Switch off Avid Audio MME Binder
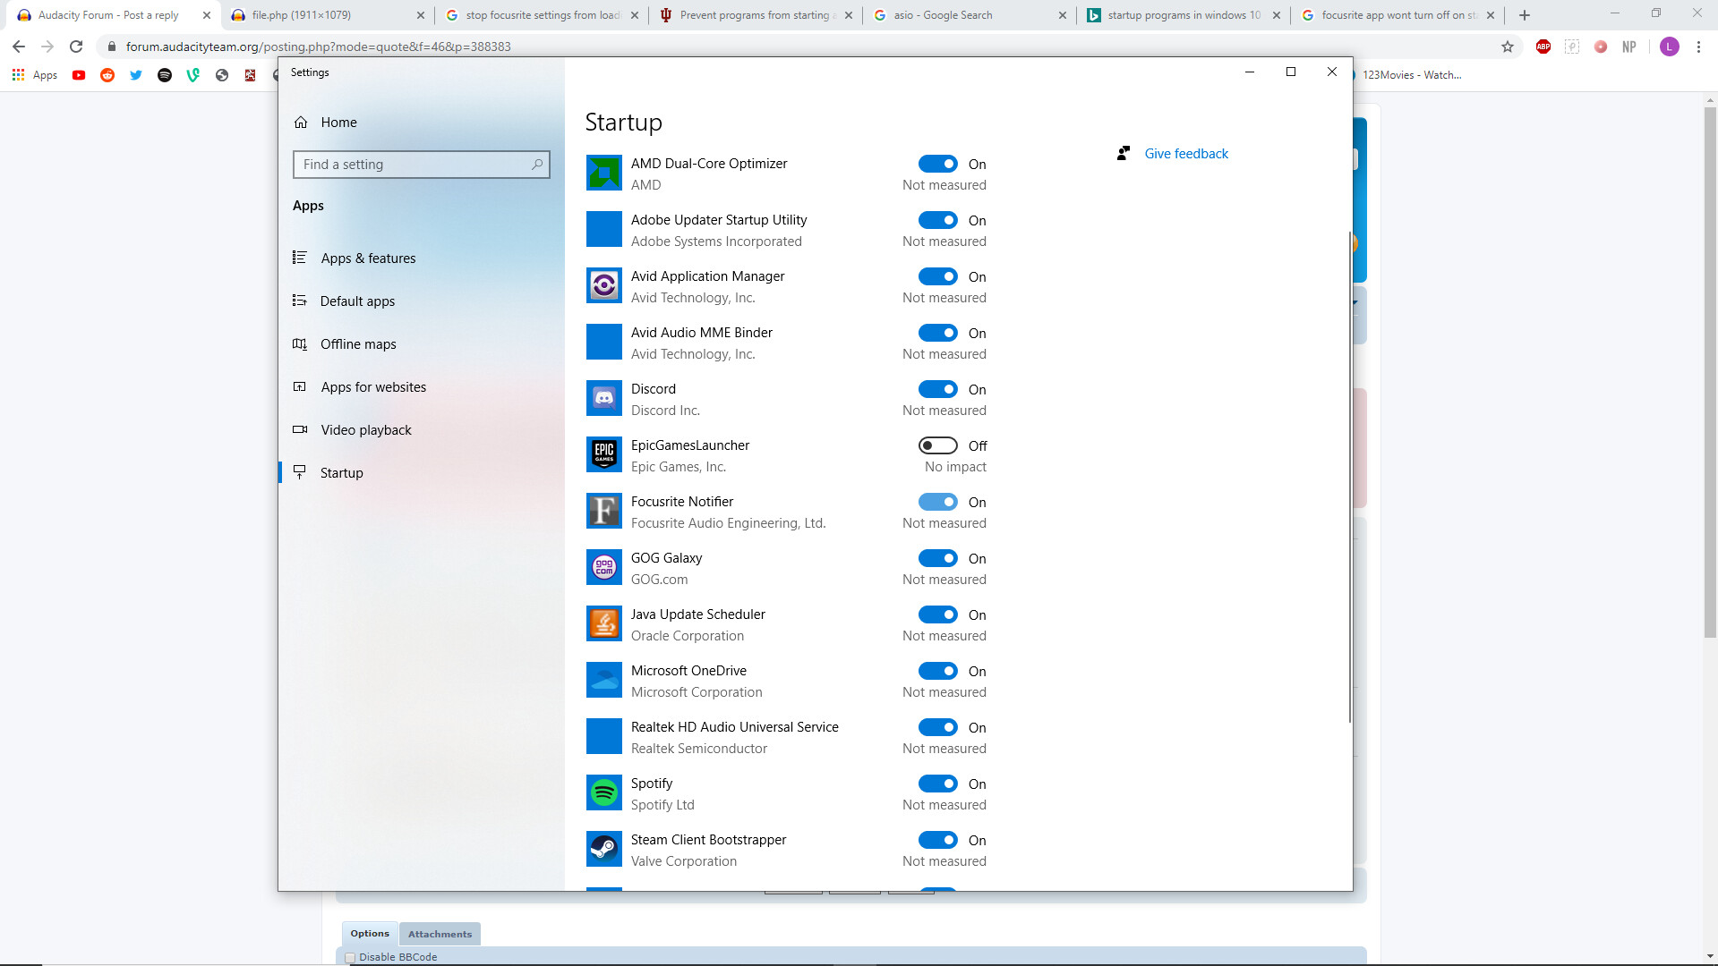This screenshot has height=966, width=1718. 937,333
